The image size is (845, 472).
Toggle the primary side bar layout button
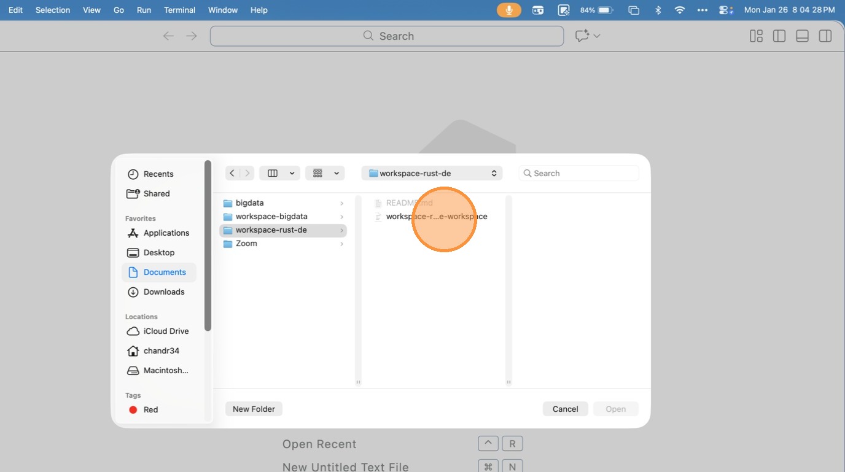[x=779, y=36]
